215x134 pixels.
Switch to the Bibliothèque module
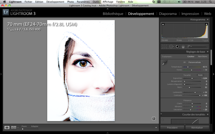[x=113, y=14]
